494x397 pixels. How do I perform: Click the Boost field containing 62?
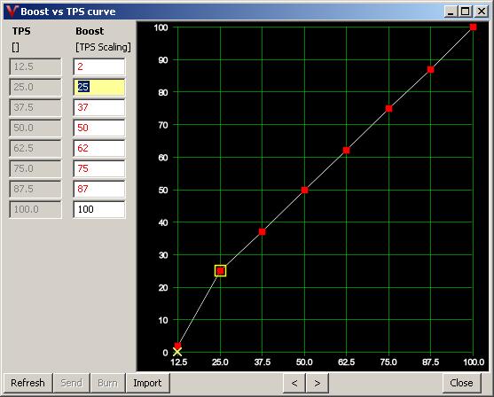click(x=99, y=148)
